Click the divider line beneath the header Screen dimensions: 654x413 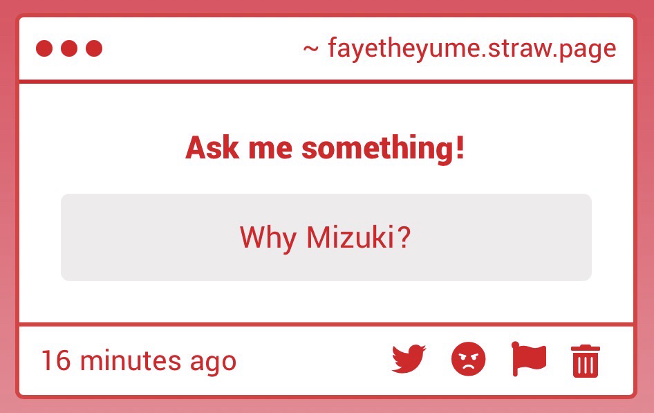pos(325,82)
